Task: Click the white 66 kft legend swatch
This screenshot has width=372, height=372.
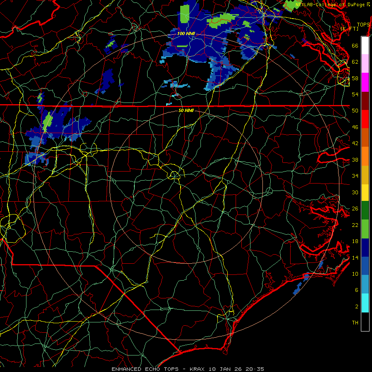Action: click(365, 45)
